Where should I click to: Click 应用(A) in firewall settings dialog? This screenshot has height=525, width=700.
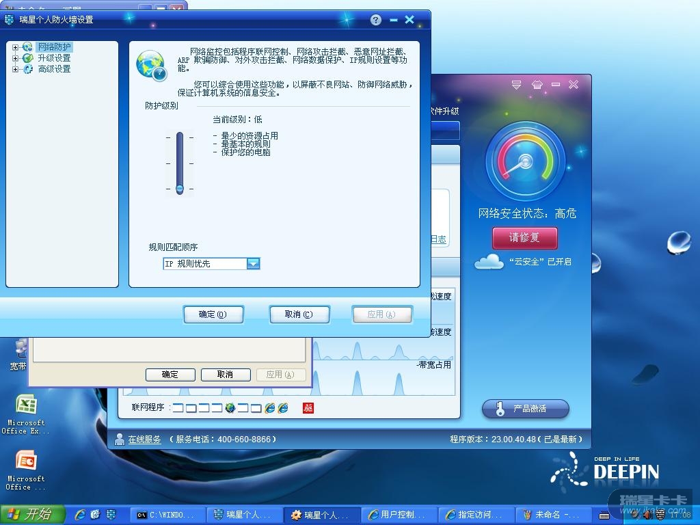[x=381, y=314]
